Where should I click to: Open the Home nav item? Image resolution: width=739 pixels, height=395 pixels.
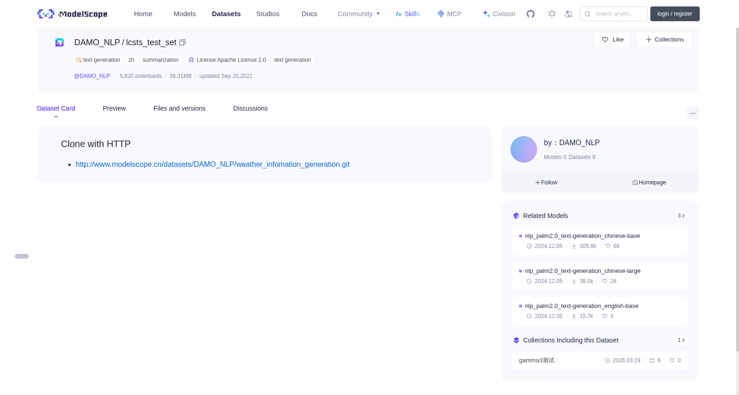click(143, 14)
